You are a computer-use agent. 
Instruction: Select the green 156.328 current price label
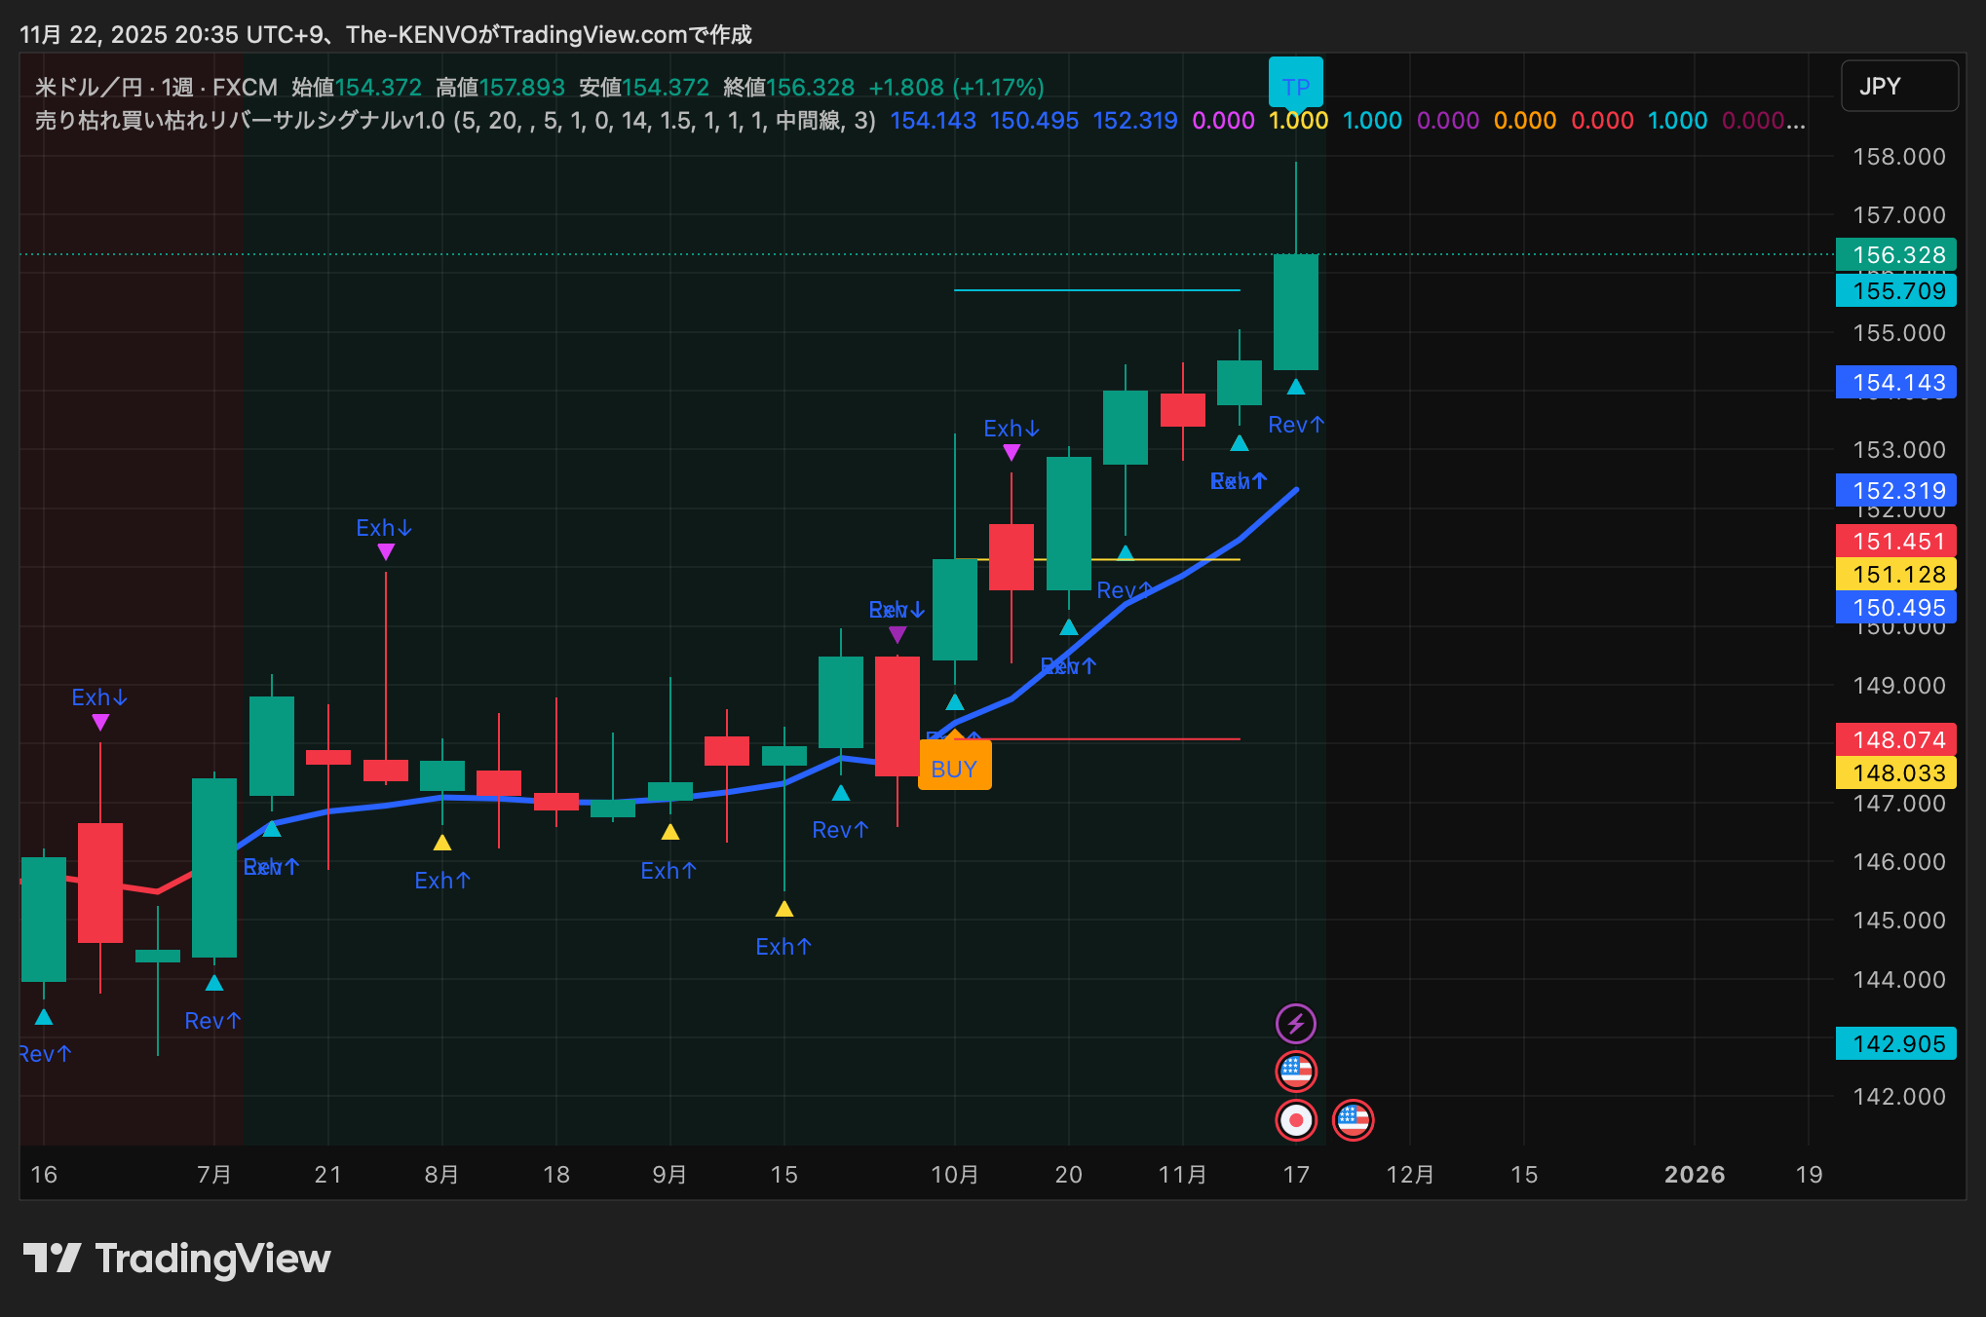1895,255
